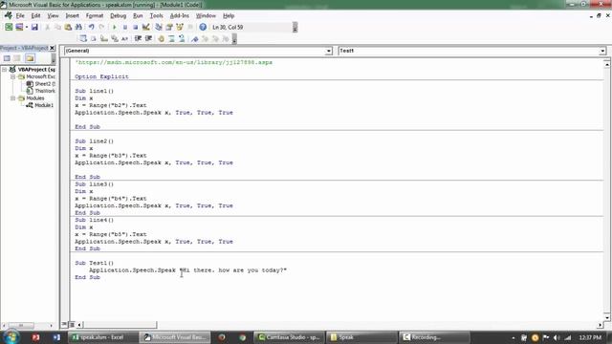Toggle a bookmark with the flag icon
612x344 pixels.
195,38
